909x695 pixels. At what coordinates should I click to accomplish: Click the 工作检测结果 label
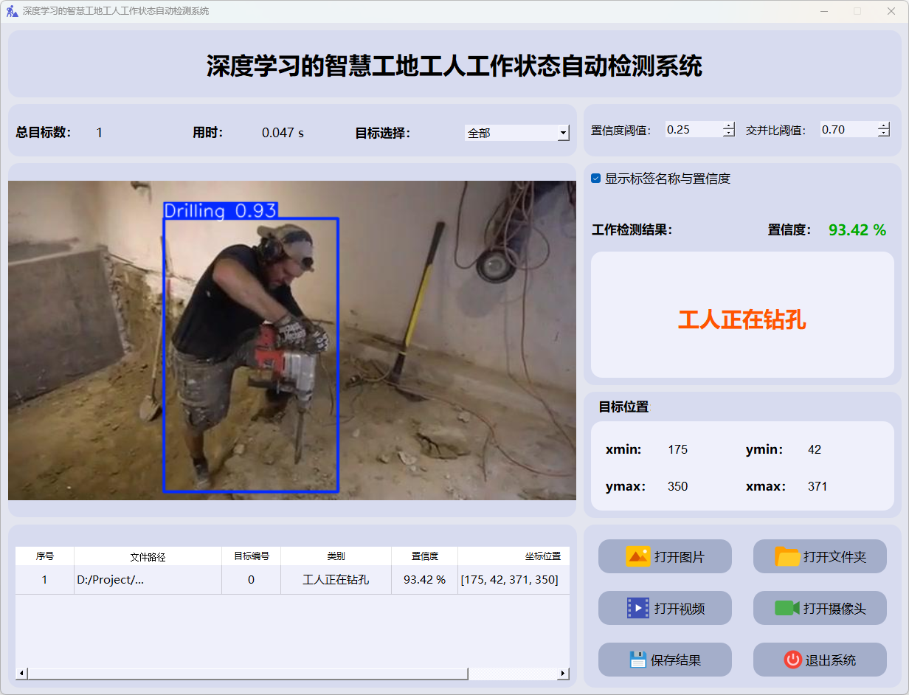pos(632,230)
